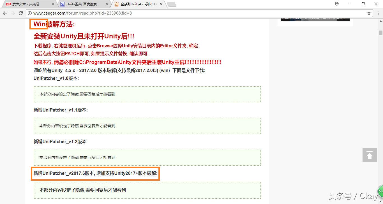Viewport: 383px width, 204px height.
Task: Open the user profile icon in the title bar
Action: point(337,4)
